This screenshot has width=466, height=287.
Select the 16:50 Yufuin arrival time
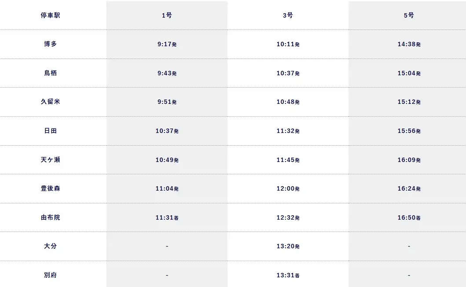tap(409, 217)
